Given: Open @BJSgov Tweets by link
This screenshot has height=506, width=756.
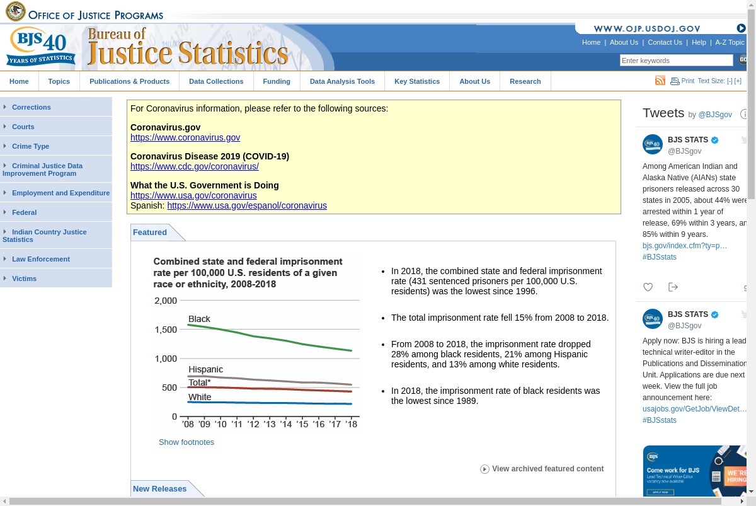Looking at the screenshot, I should coord(715,115).
